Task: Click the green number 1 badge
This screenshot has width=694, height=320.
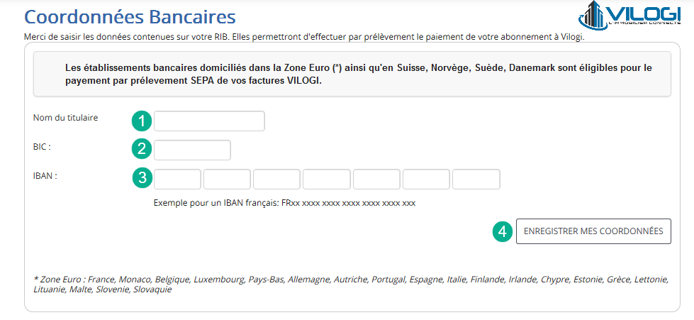Action: click(142, 121)
